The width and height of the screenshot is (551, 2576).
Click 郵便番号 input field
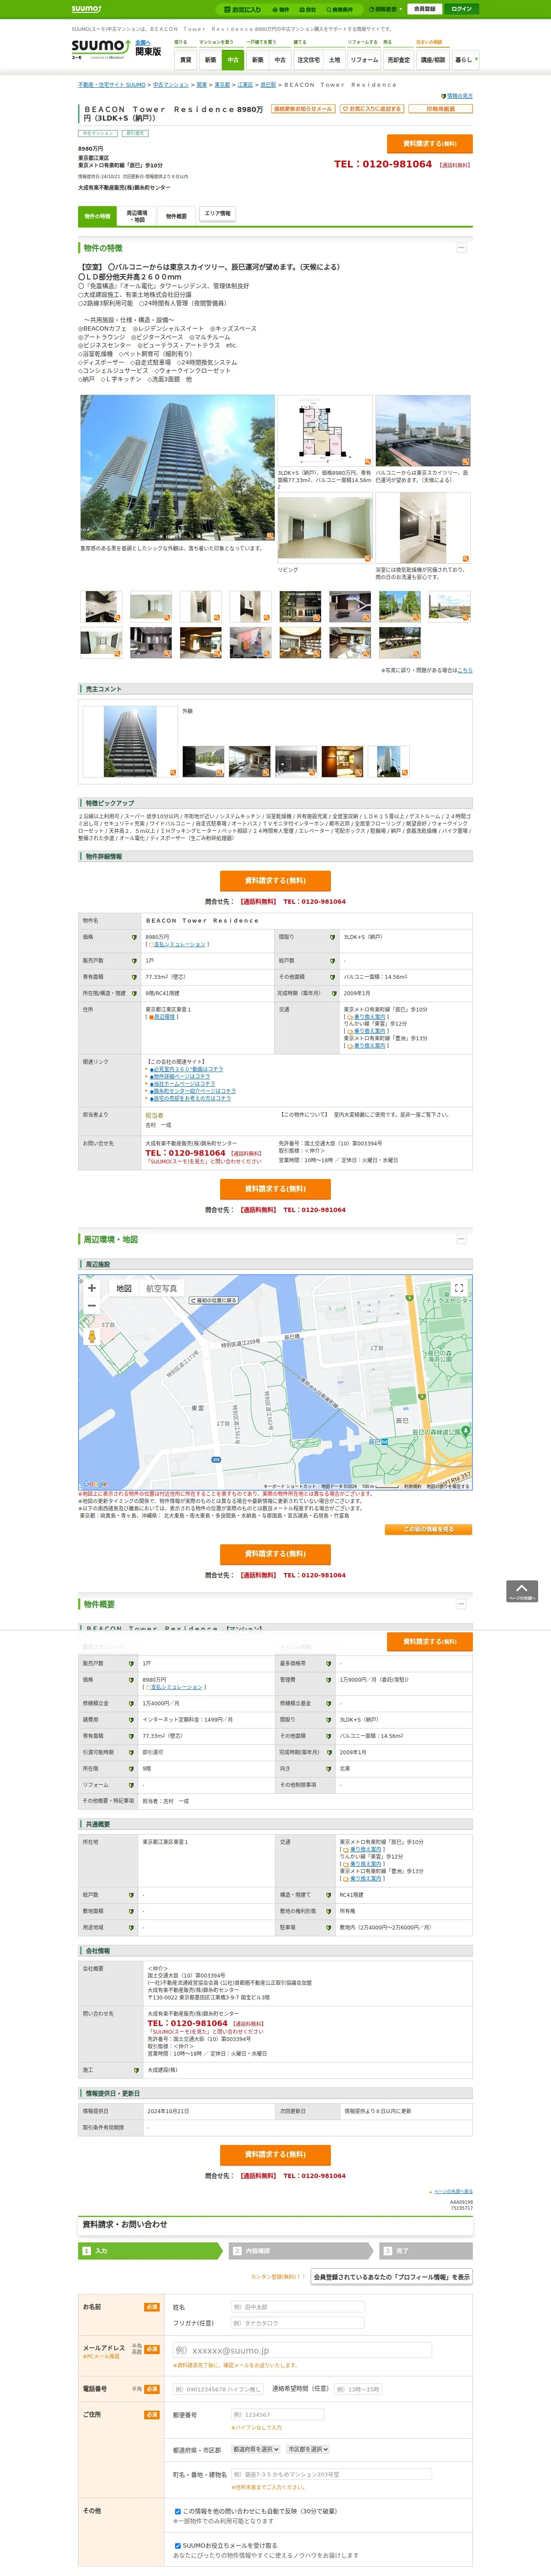coord(278,2415)
